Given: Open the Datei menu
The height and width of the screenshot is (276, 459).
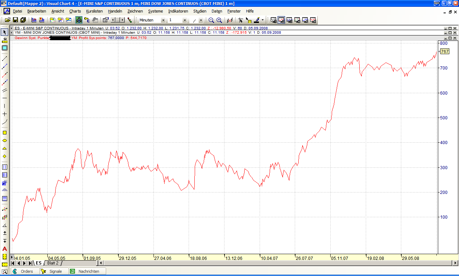Looking at the screenshot, I should click(x=18, y=11).
